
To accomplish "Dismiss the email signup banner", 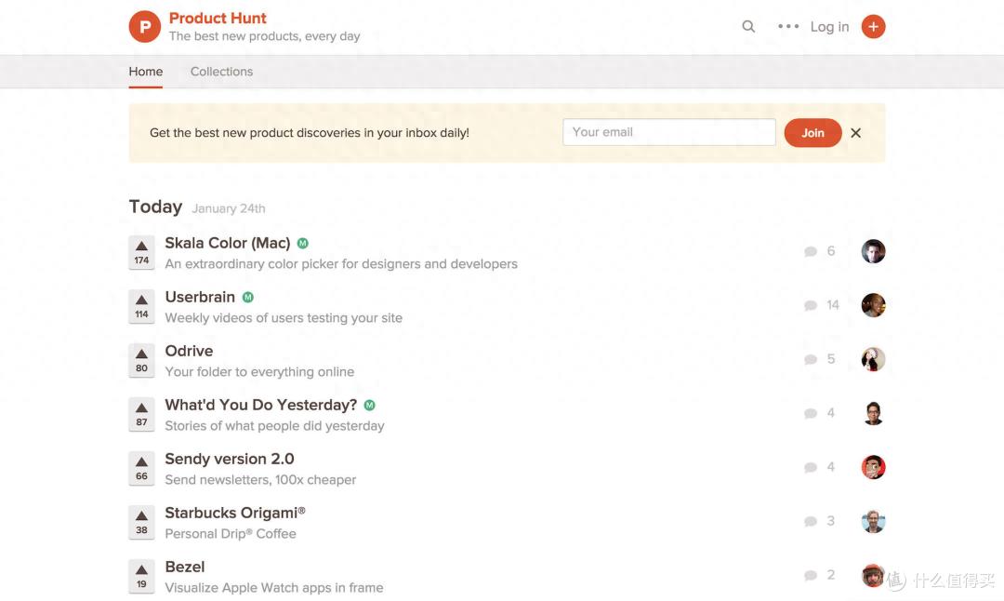I will point(856,133).
